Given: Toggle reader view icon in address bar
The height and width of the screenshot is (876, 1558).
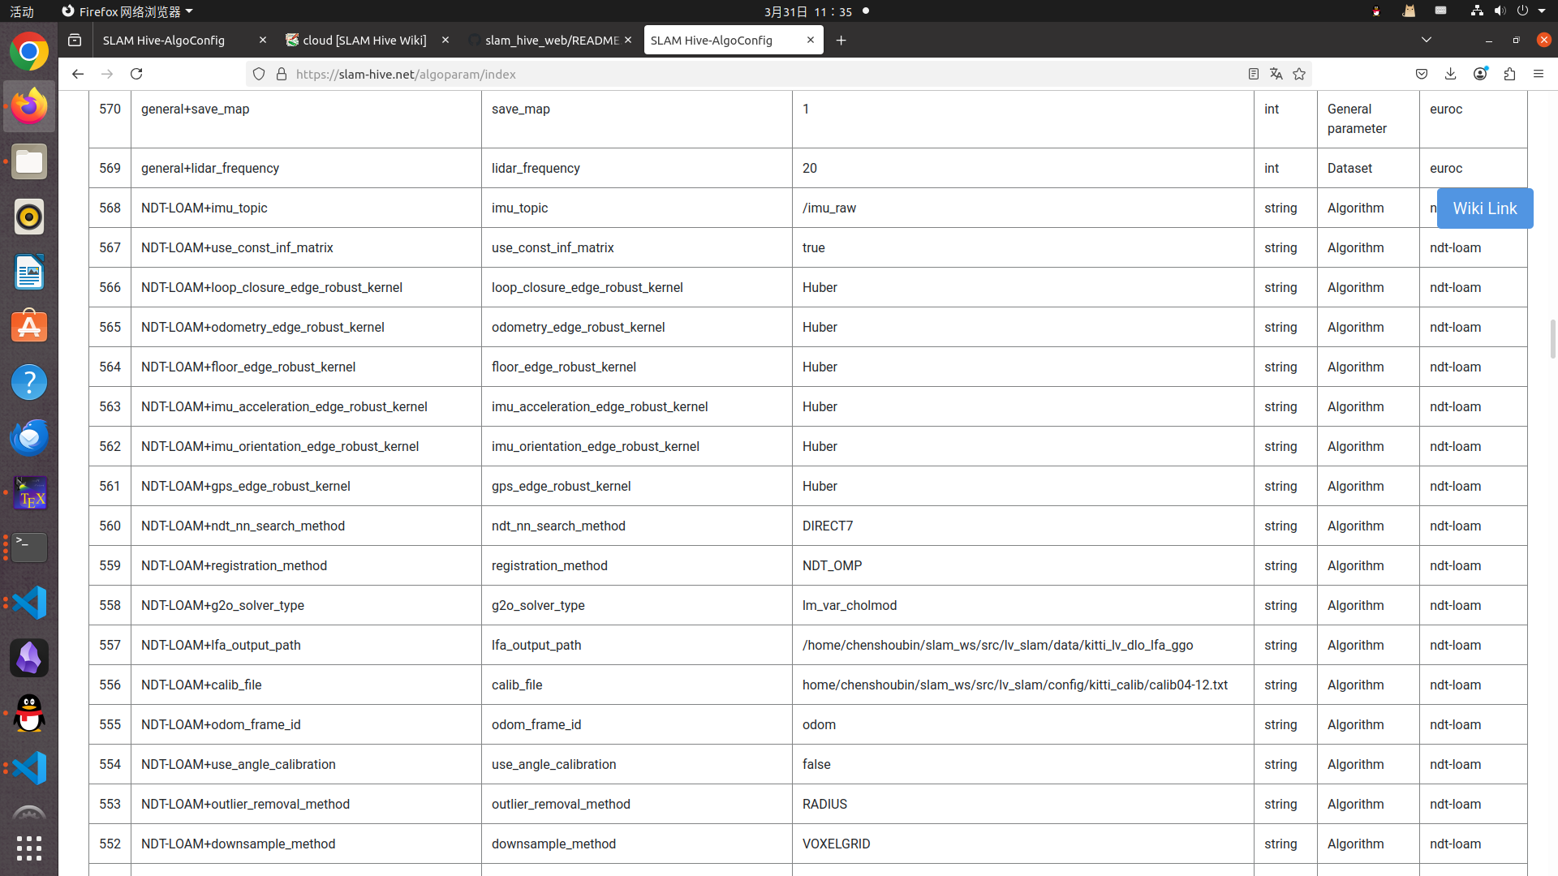Looking at the screenshot, I should 1254,74.
